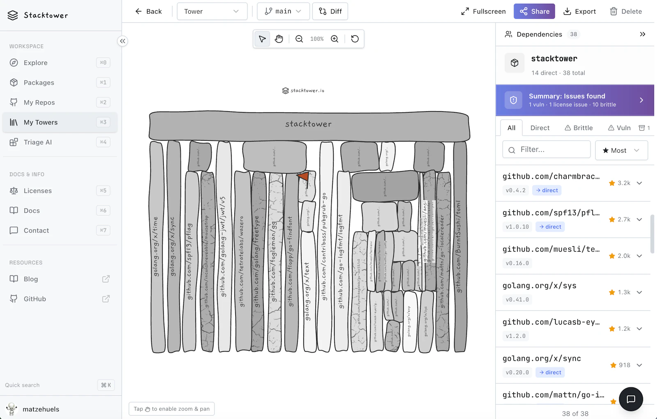
Task: Zoom out of the tower canvas
Action: 299,39
